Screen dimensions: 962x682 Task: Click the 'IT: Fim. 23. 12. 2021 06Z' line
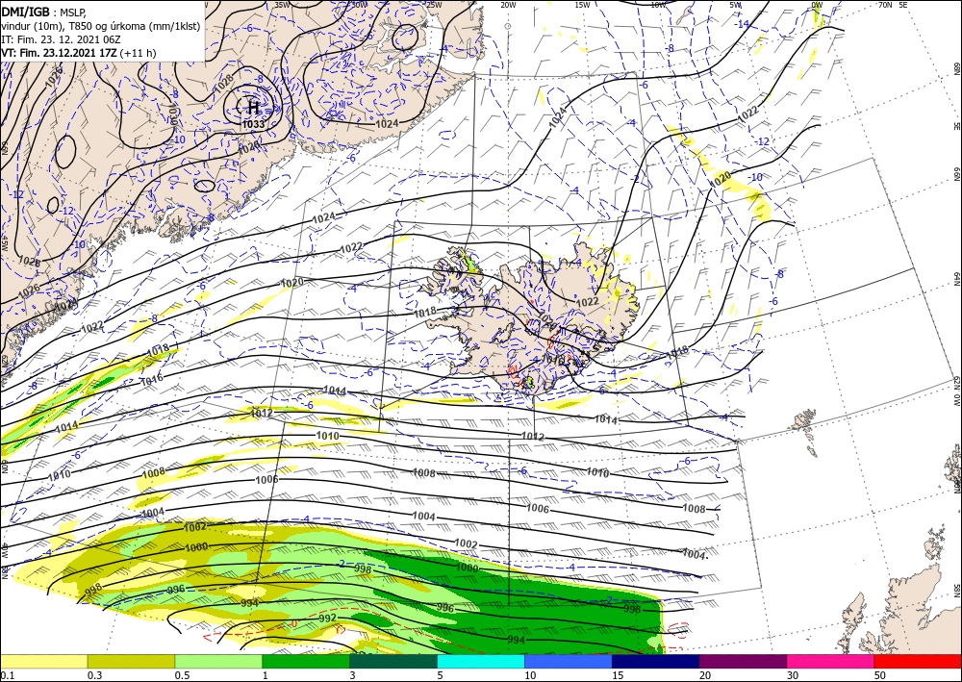[x=61, y=39]
